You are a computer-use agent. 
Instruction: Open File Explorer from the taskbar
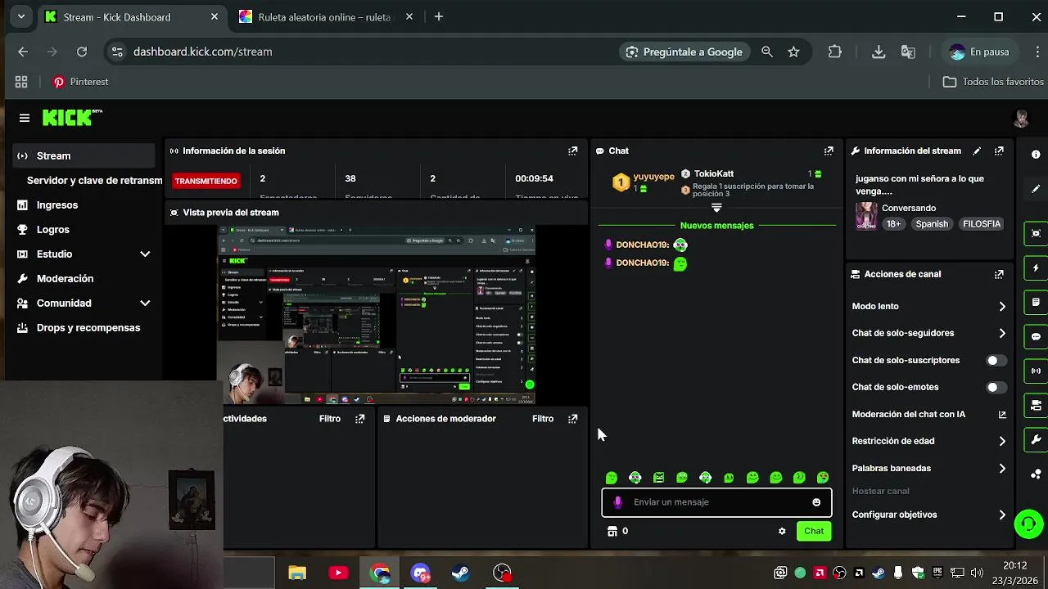[297, 573]
